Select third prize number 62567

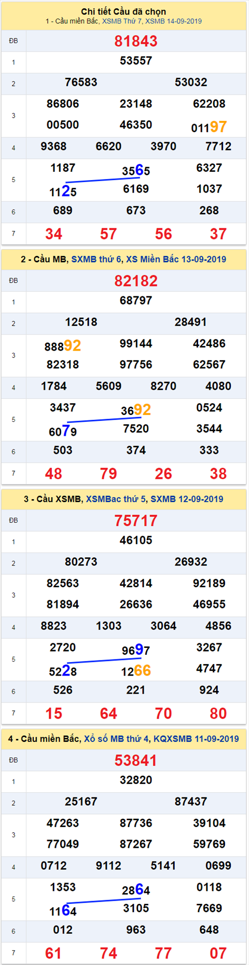pos(209,364)
